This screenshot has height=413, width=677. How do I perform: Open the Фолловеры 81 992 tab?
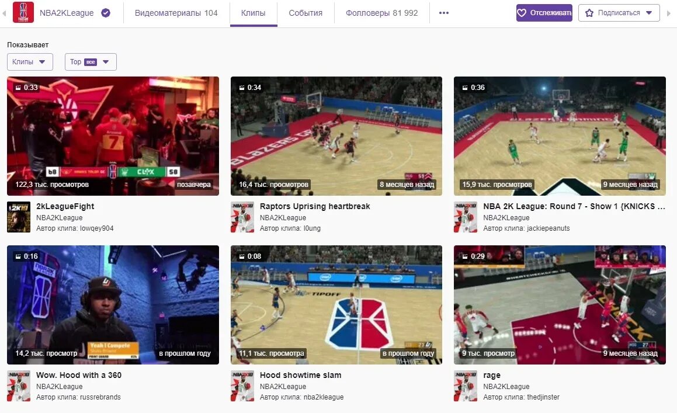point(381,13)
